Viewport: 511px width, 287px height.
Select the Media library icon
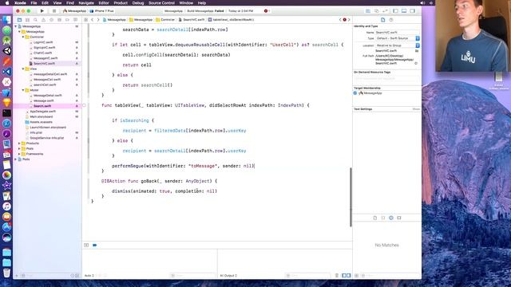tap(399, 218)
